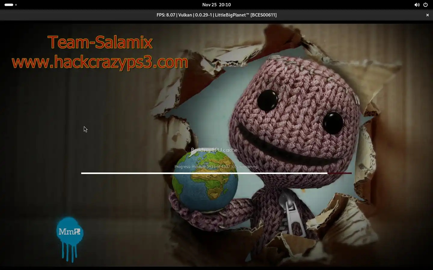Open the power menu icon
This screenshot has height=270, width=433.
pos(425,5)
